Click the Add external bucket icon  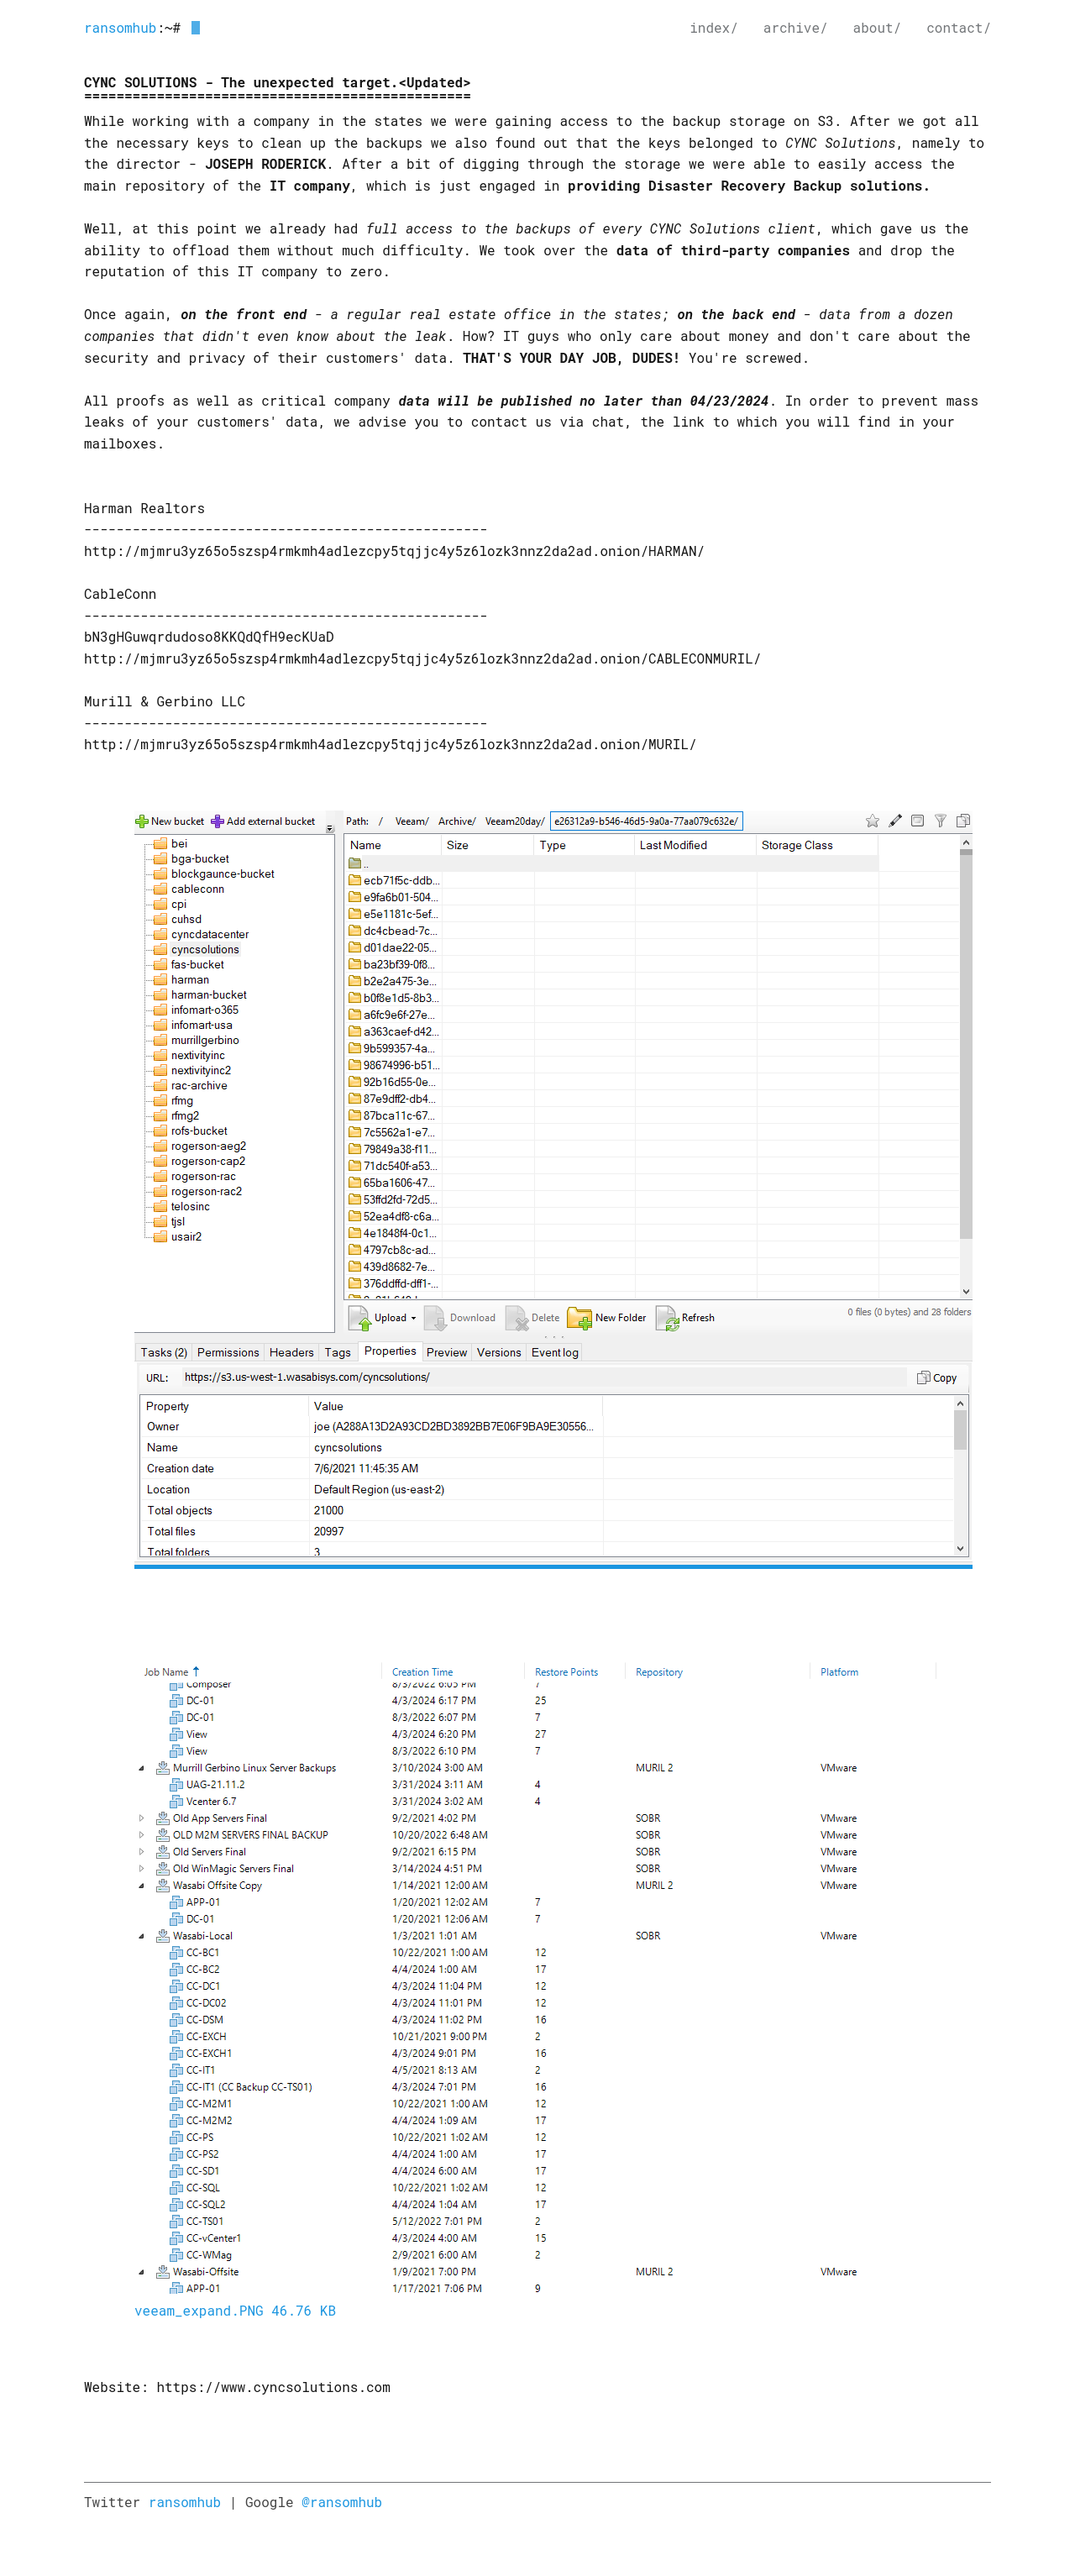(217, 821)
